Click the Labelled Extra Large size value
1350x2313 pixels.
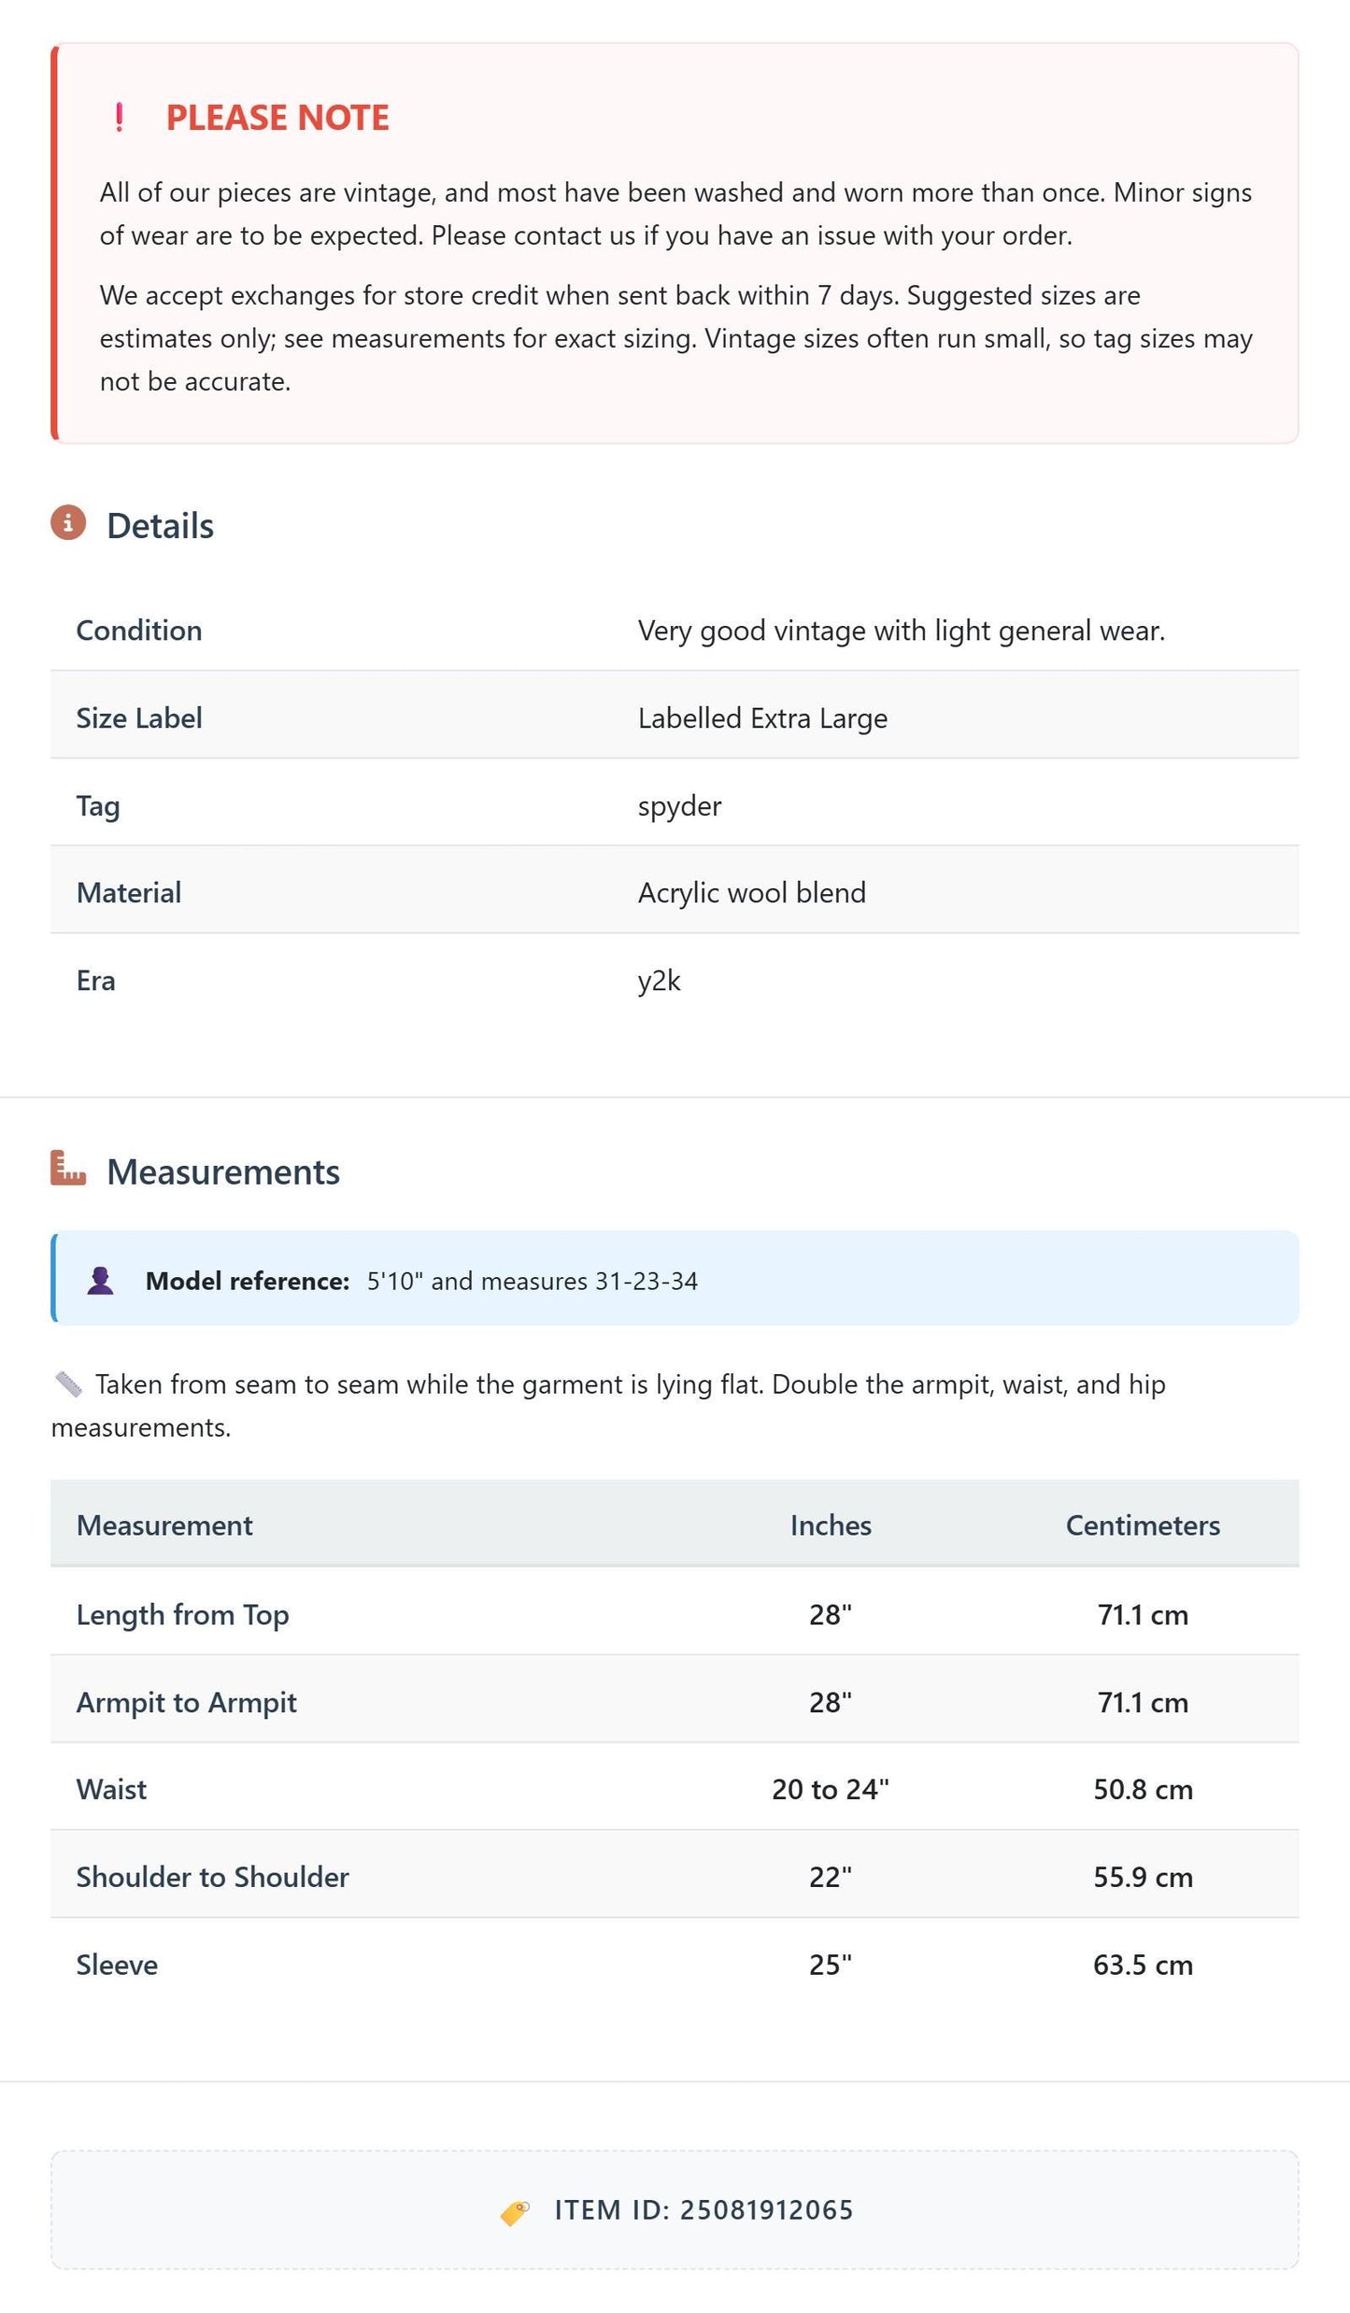click(762, 718)
